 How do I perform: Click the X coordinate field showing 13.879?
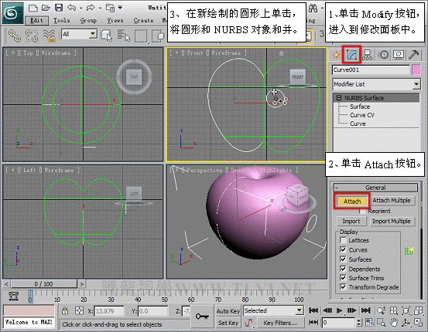(109, 311)
